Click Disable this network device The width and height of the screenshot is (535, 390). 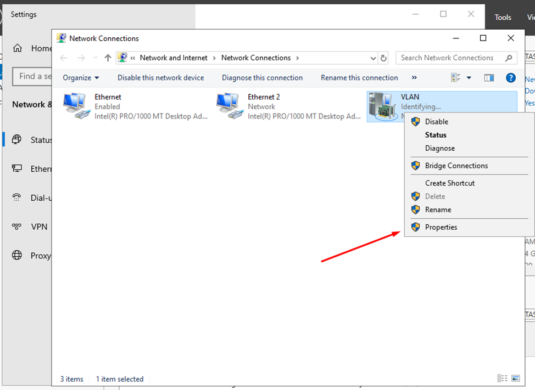[x=160, y=77]
